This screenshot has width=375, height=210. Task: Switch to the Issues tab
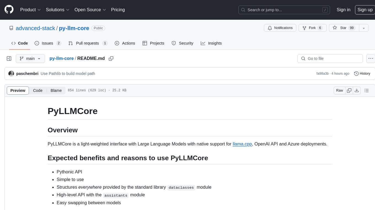[48, 43]
